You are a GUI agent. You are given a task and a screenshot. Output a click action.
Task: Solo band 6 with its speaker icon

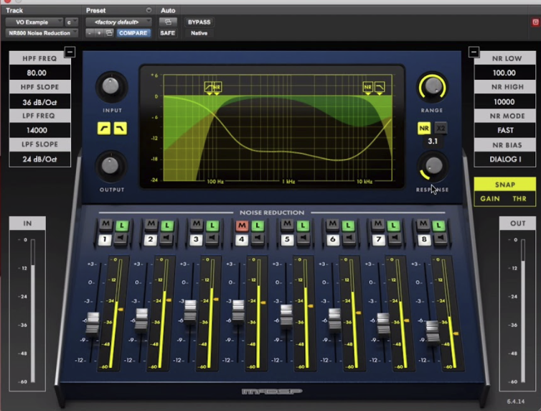click(349, 238)
